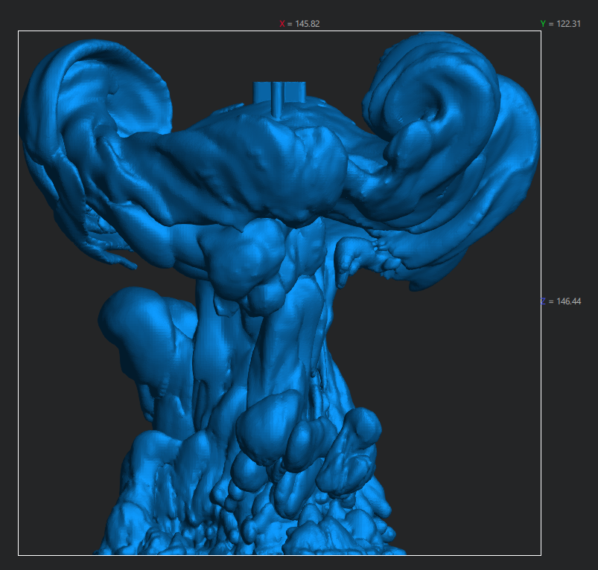This screenshot has width=598, height=570.
Task: Click the finger-like tips under left horn
Action: point(108,249)
